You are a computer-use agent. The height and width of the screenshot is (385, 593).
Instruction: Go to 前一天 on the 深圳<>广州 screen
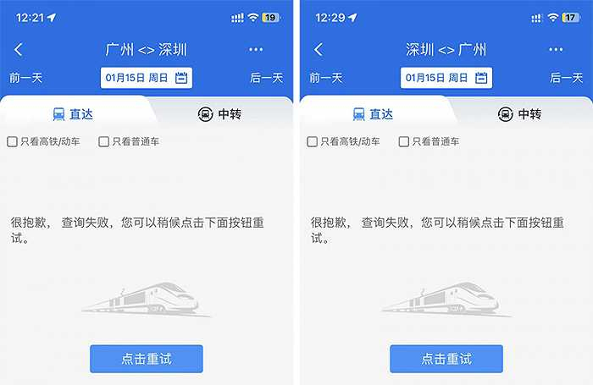[x=325, y=78]
